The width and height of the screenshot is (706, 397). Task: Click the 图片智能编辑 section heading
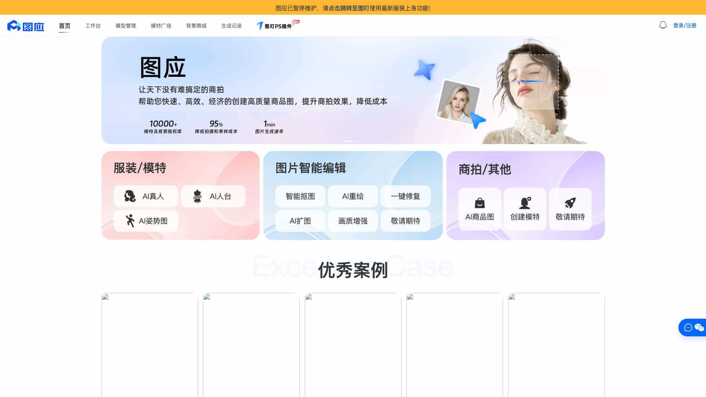311,168
